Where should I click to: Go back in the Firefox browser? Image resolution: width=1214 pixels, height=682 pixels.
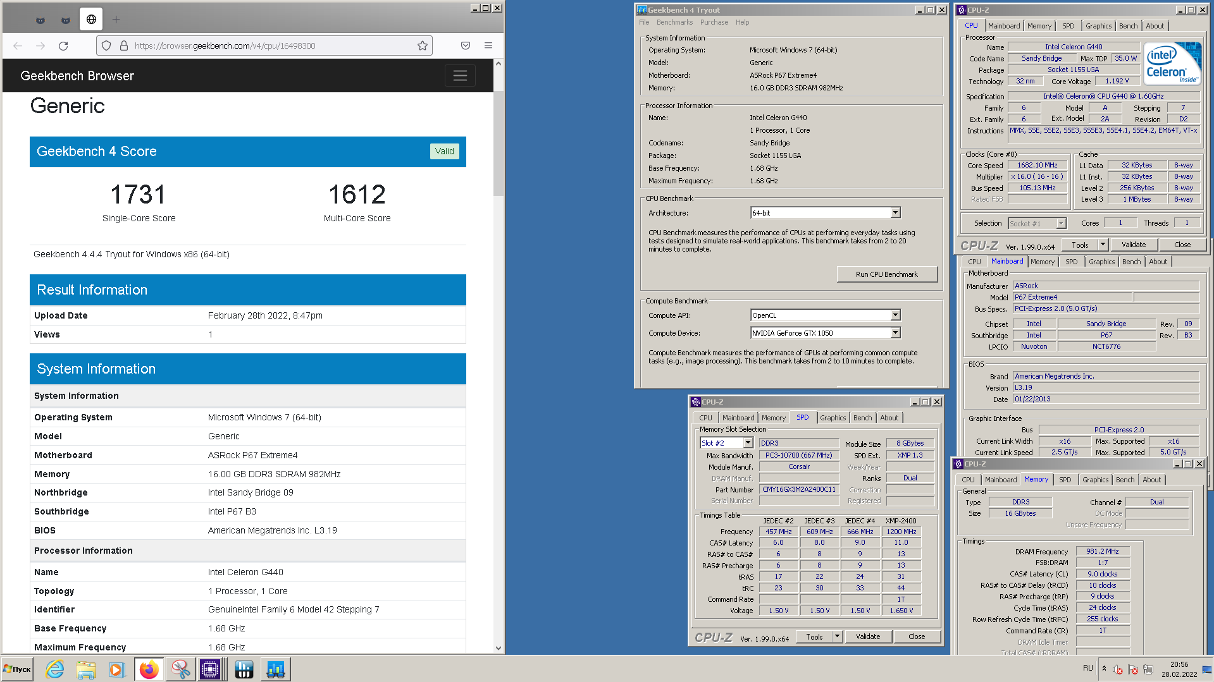(x=18, y=46)
